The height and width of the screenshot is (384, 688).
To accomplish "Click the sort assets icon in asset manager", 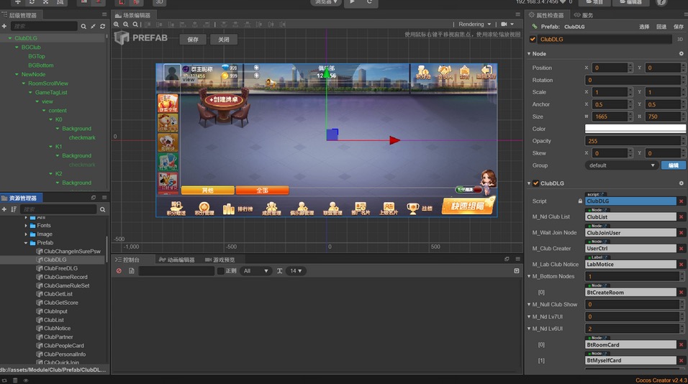I will pos(14,209).
